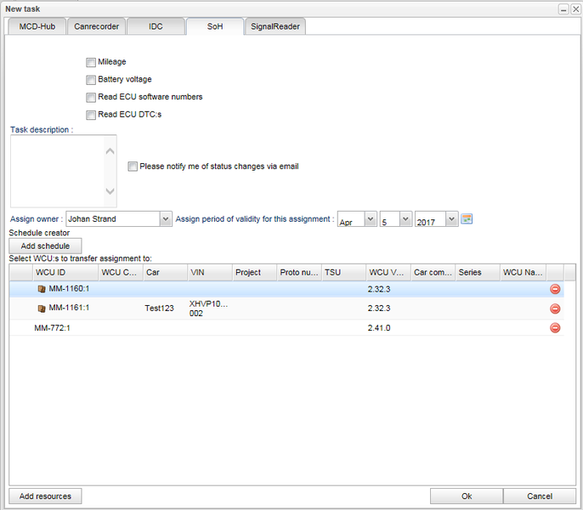Enable the Mileage checkbox
This screenshot has height=510, width=583.
pyautogui.click(x=91, y=62)
